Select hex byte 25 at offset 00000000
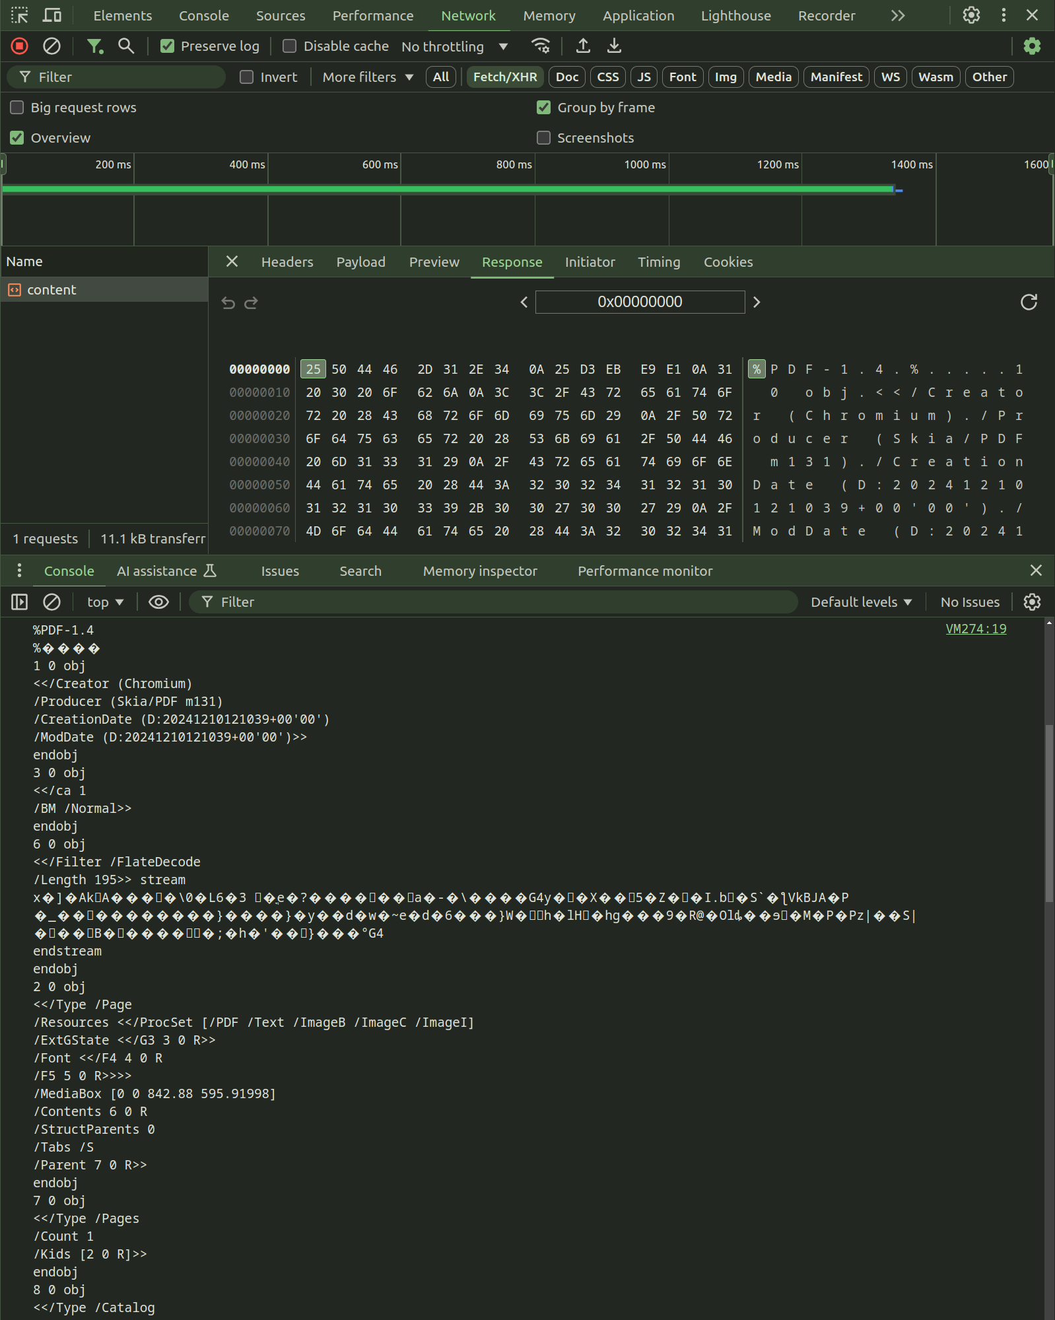This screenshot has width=1055, height=1320. (x=313, y=369)
